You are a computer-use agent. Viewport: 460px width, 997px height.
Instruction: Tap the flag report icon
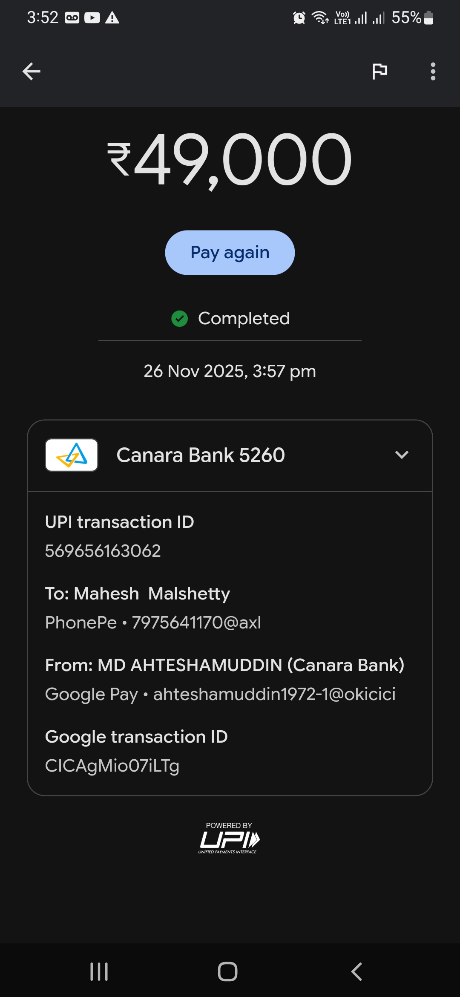pos(379,71)
